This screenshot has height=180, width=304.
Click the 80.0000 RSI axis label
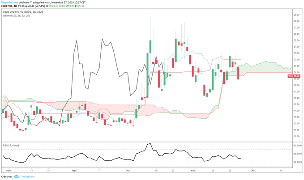(x=298, y=146)
